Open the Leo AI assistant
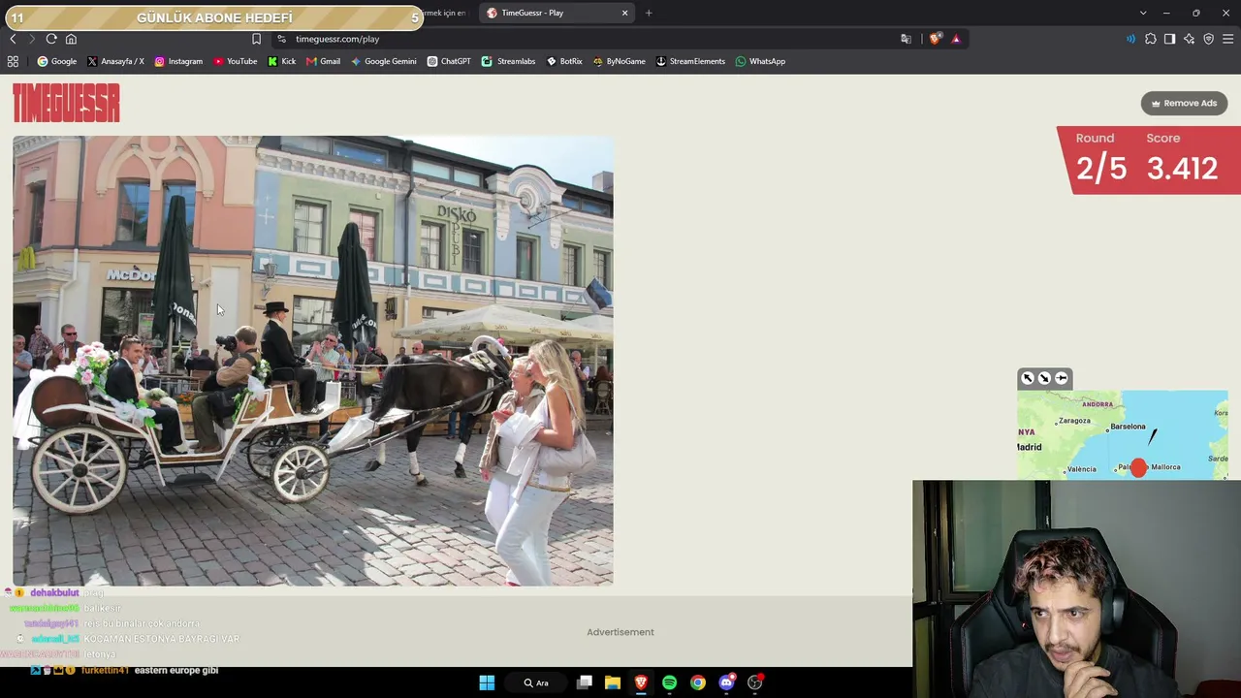 (1189, 39)
